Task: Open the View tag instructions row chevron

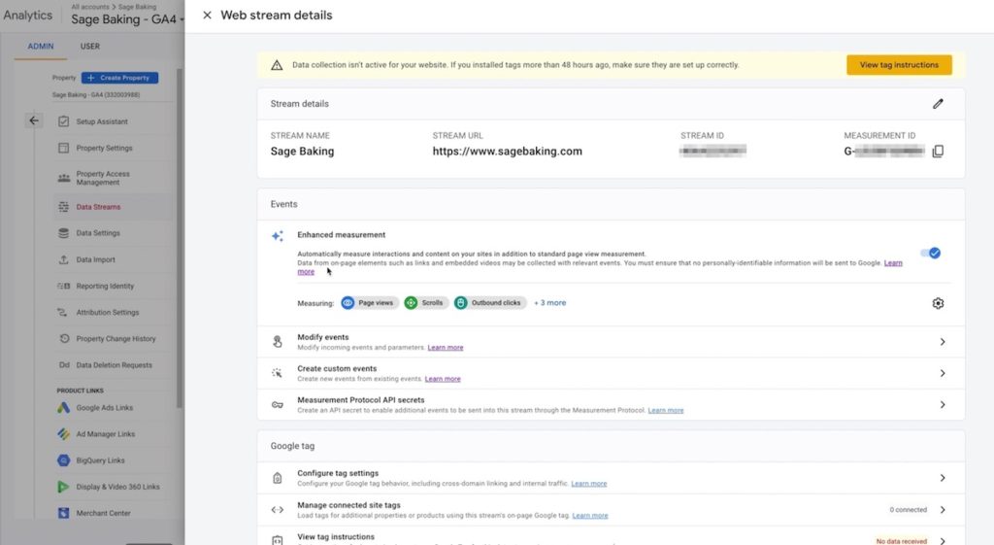Action: [942, 540]
